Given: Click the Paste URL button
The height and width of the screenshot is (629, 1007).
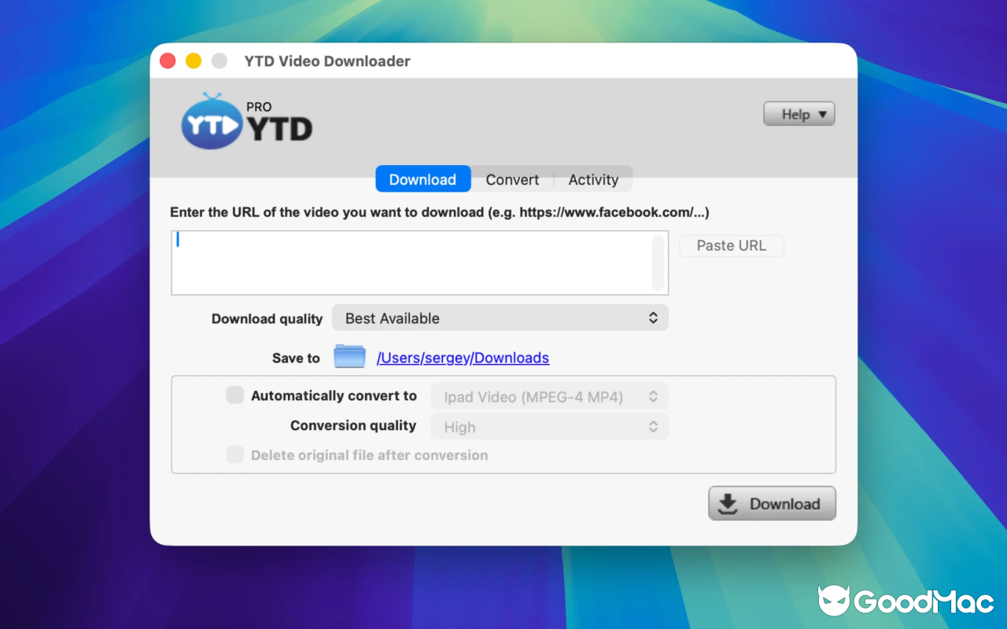Looking at the screenshot, I should pyautogui.click(x=731, y=245).
